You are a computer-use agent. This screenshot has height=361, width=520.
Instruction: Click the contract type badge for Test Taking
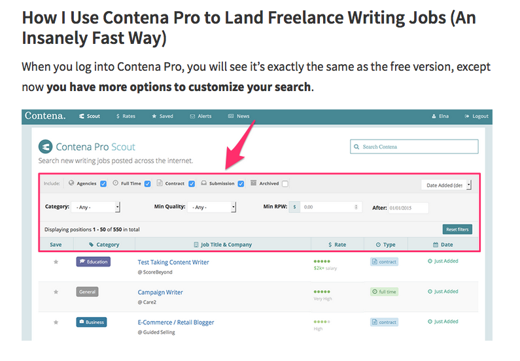pos(384,261)
